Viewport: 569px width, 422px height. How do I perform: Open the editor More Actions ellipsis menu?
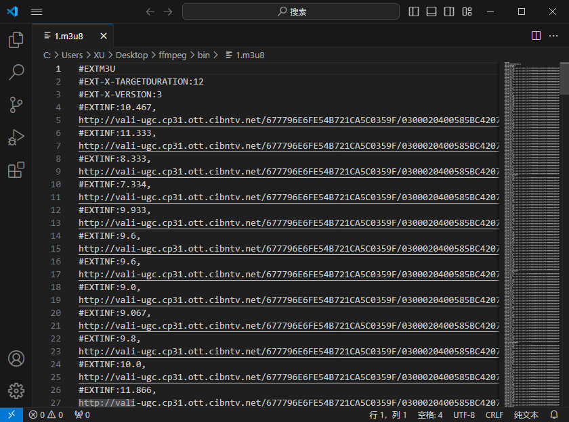click(x=553, y=36)
